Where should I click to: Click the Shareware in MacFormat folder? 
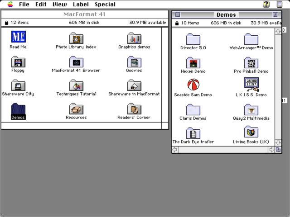(x=134, y=85)
